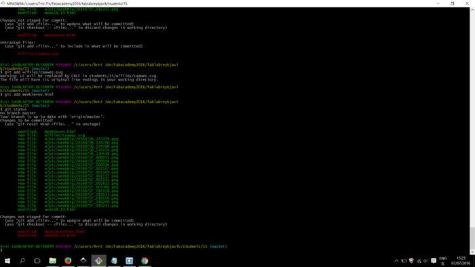Open the Brackets editor taskbar icon
This screenshot has width=475, height=267.
[130, 261]
